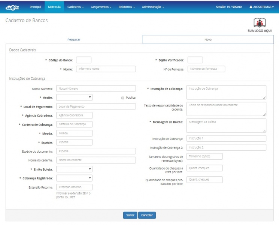Go to the Principal page

[x=35, y=7]
